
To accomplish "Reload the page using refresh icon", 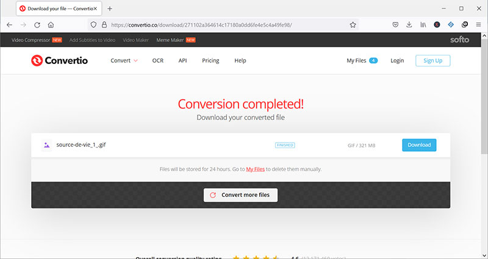I will 37,25.
